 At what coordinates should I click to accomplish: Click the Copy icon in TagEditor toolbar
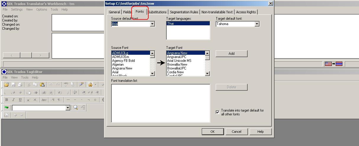click(x=35, y=84)
